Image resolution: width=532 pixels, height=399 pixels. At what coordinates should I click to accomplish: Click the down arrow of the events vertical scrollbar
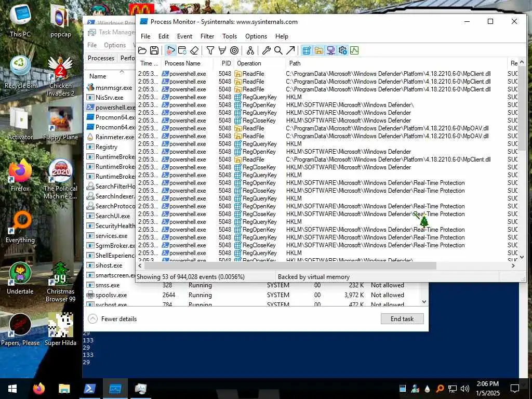[522, 257]
